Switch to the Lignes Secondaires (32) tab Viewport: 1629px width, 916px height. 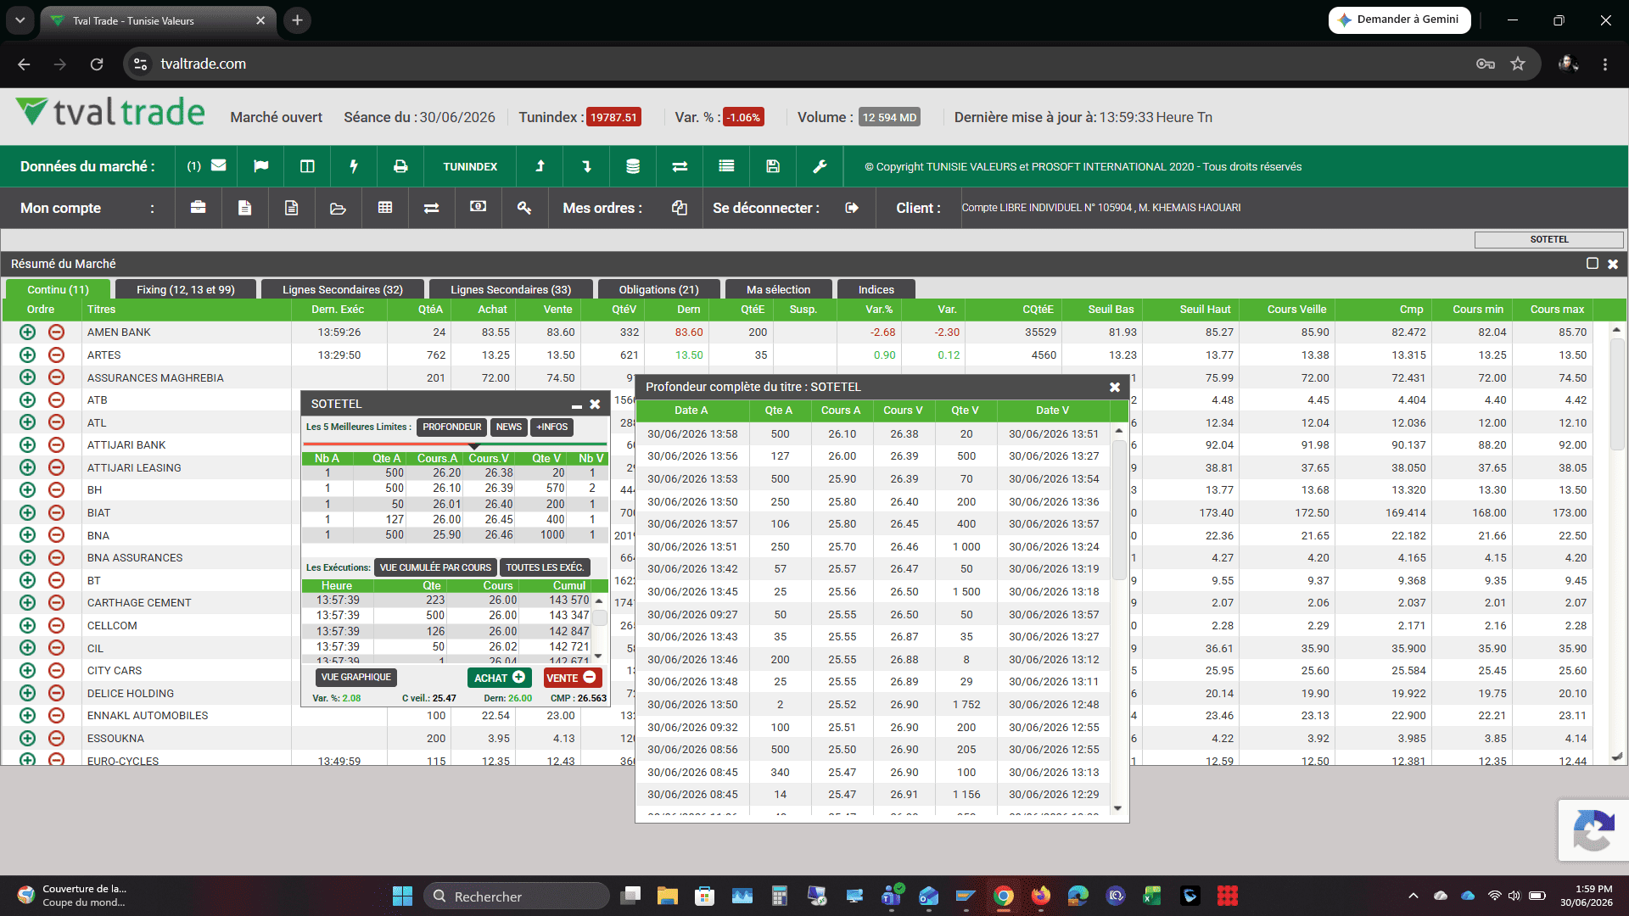click(x=343, y=289)
